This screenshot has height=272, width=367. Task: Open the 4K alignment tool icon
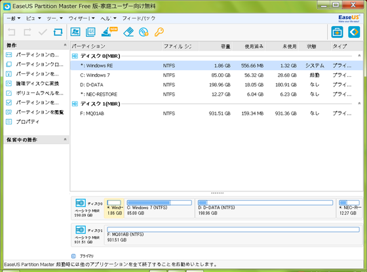[90, 32]
